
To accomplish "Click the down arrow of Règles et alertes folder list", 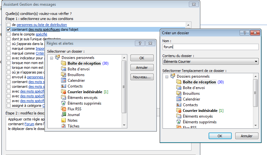I will [x=124, y=125].
